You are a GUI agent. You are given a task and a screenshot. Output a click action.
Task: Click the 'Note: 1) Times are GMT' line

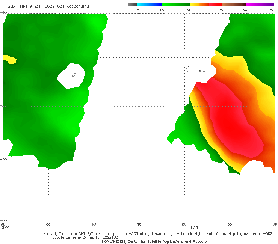(158, 234)
